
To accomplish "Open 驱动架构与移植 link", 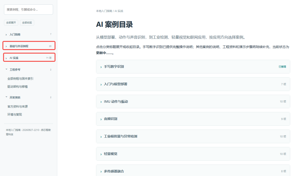I will click(x=18, y=87).
